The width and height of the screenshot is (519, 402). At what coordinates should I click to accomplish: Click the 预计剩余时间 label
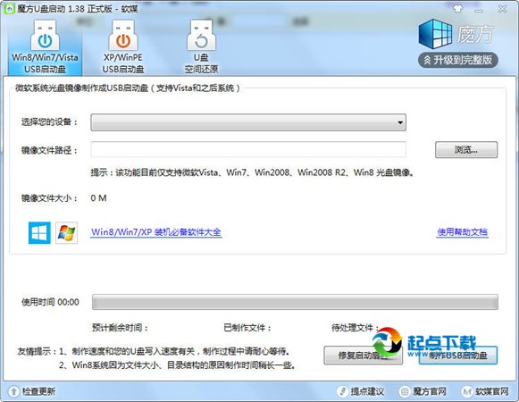pos(120,328)
